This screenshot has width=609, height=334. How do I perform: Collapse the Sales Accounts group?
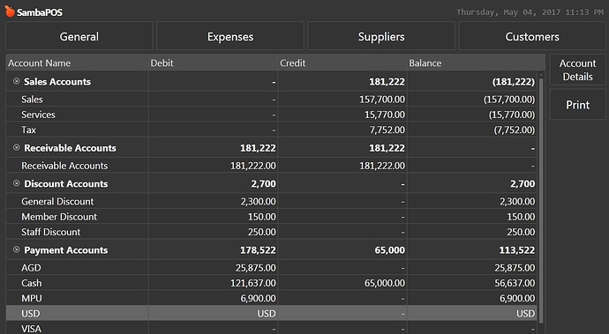pyautogui.click(x=16, y=81)
